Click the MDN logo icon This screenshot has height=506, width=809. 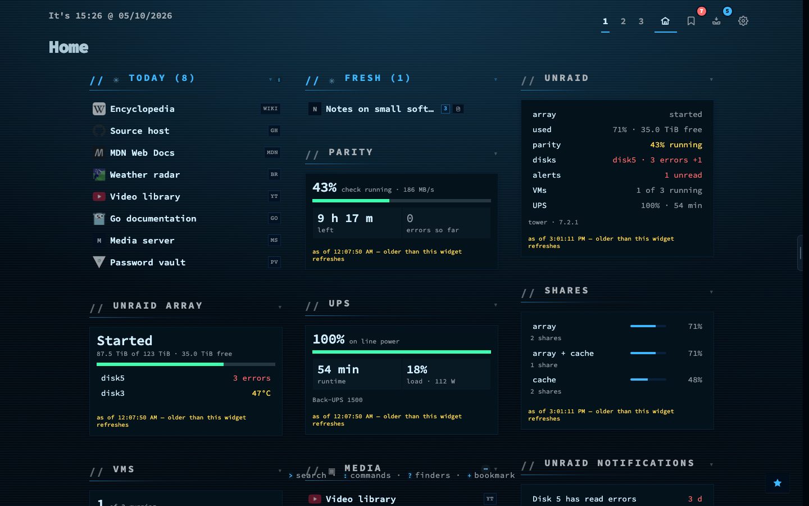(x=99, y=153)
